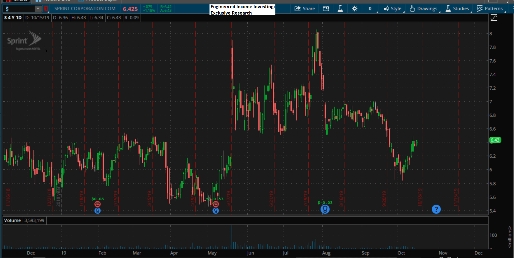The image size is (514, 258).
Task: Click the red symbol link indicator
Action: pyautogui.click(x=46, y=9)
